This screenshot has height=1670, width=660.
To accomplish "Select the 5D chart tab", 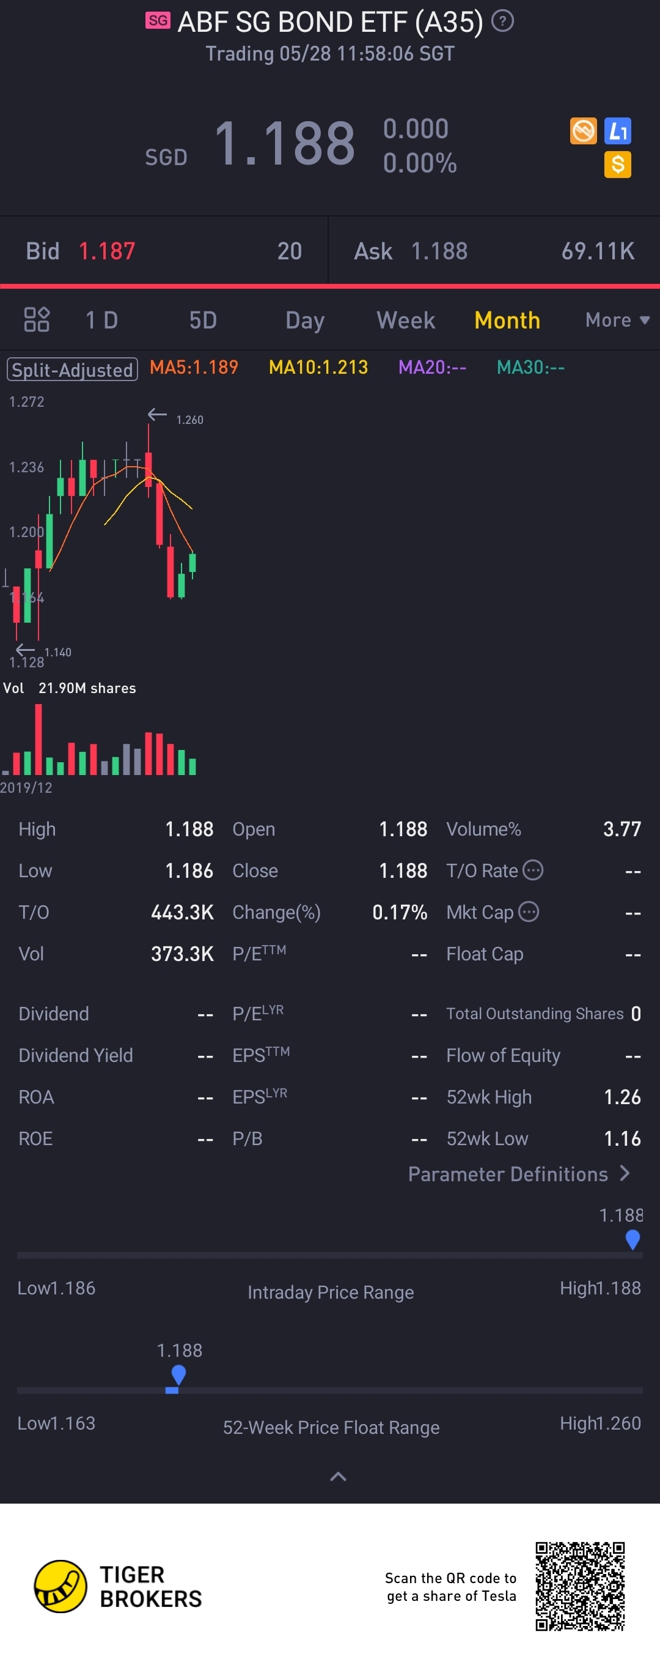I will [x=203, y=319].
